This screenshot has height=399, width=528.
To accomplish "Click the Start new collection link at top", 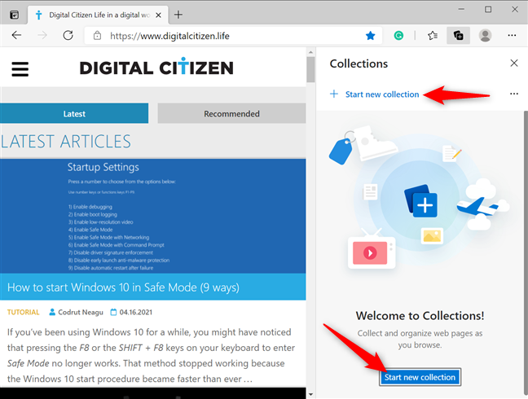I will pos(382,94).
